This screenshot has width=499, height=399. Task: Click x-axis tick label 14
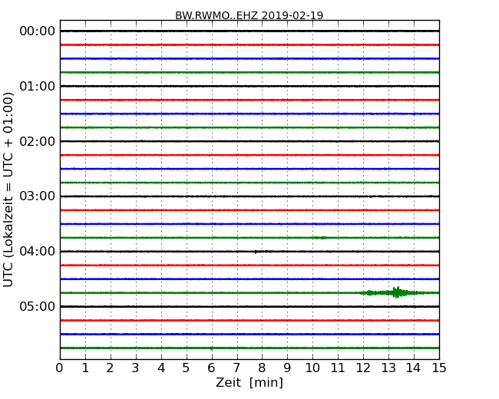[414, 368]
